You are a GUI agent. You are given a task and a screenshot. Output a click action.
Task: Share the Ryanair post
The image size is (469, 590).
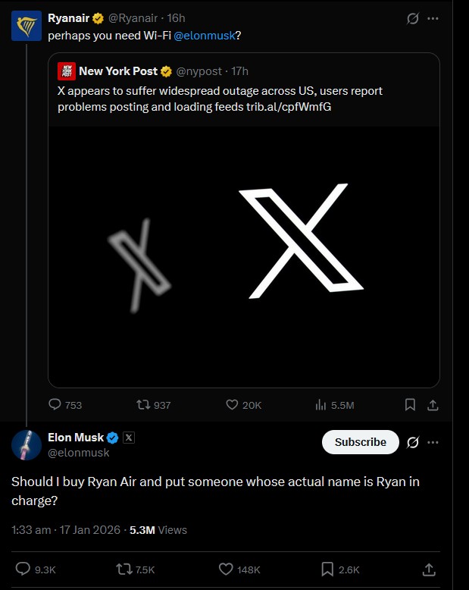click(x=433, y=405)
